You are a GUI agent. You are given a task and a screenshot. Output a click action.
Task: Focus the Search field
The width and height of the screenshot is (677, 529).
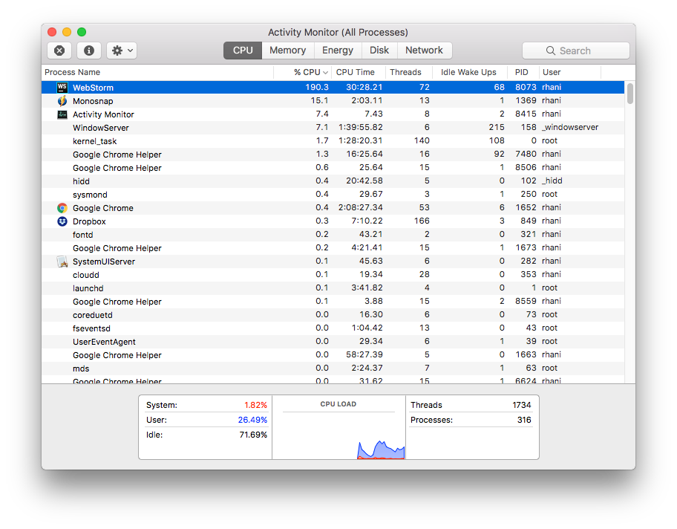[575, 51]
